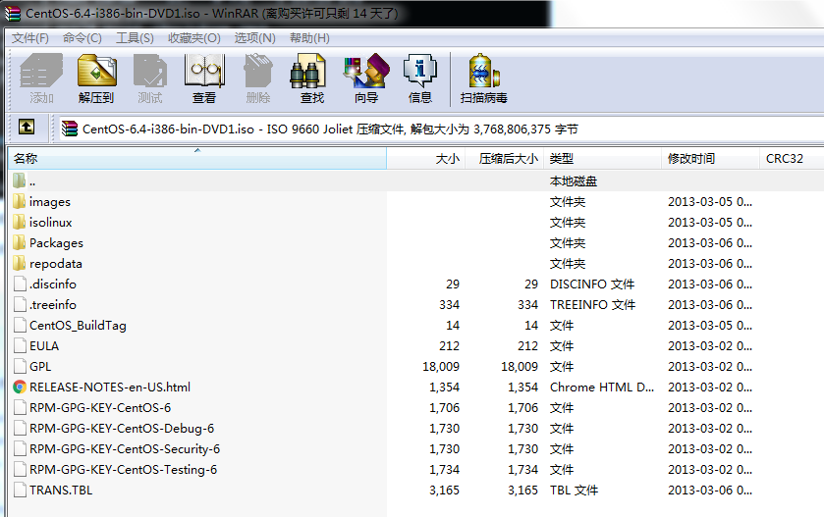Select the repodata folder icon

coord(19,263)
